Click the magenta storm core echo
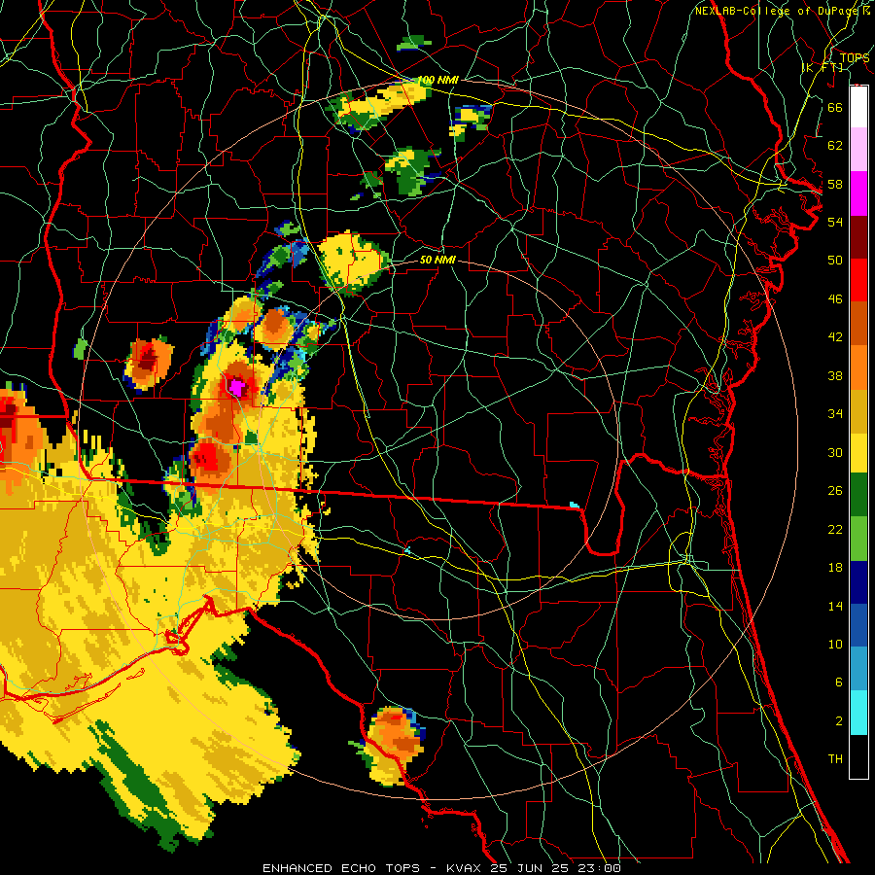The image size is (875, 875). (237, 387)
